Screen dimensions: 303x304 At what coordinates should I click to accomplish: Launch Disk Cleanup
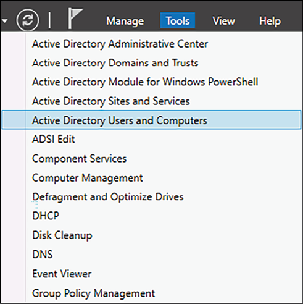(62, 235)
